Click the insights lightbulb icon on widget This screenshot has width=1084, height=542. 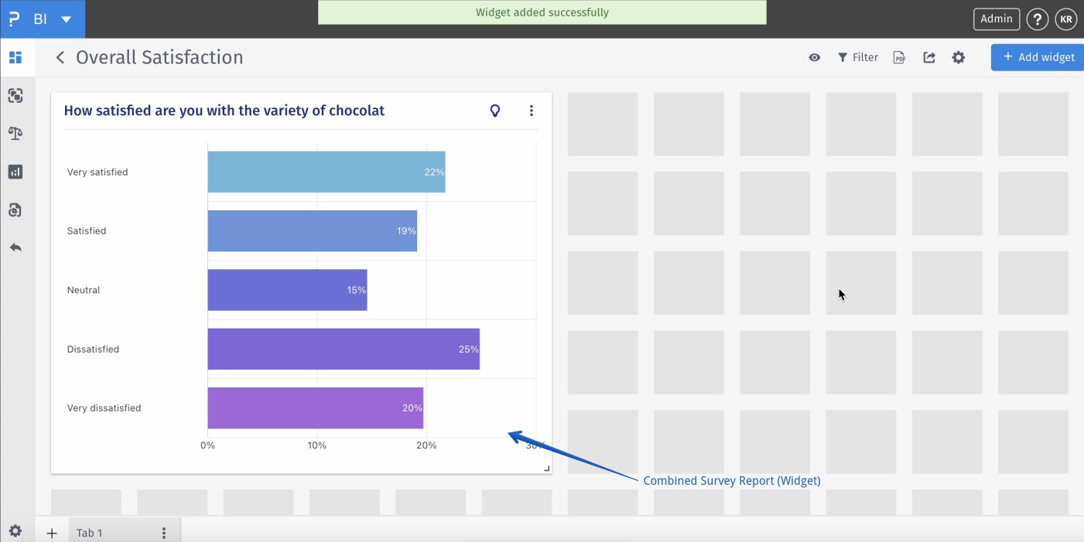tap(495, 111)
